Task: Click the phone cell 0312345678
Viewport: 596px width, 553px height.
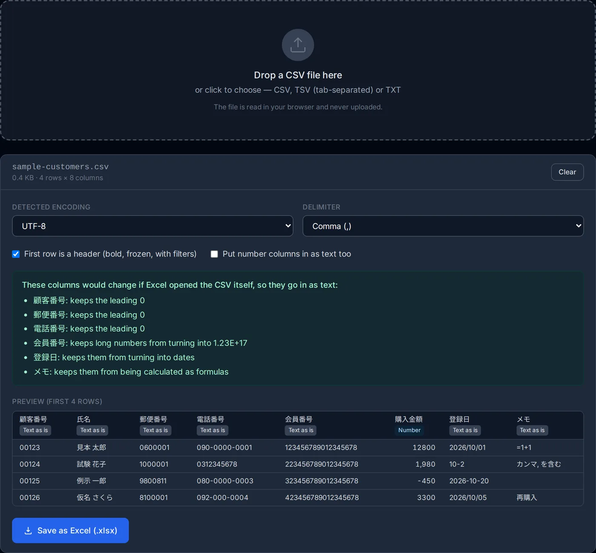Action: 217,464
